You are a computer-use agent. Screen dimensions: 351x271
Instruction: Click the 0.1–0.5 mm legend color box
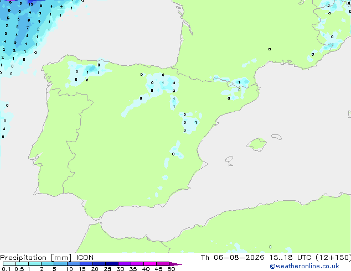9,264
